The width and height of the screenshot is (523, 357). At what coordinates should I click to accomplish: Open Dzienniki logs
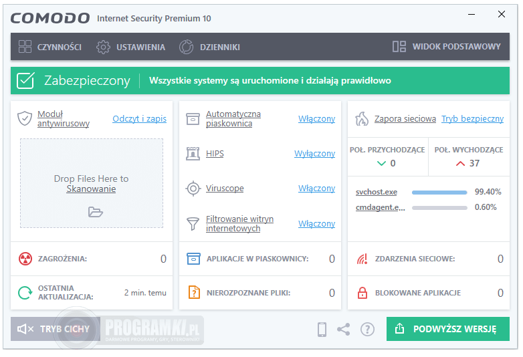209,47
